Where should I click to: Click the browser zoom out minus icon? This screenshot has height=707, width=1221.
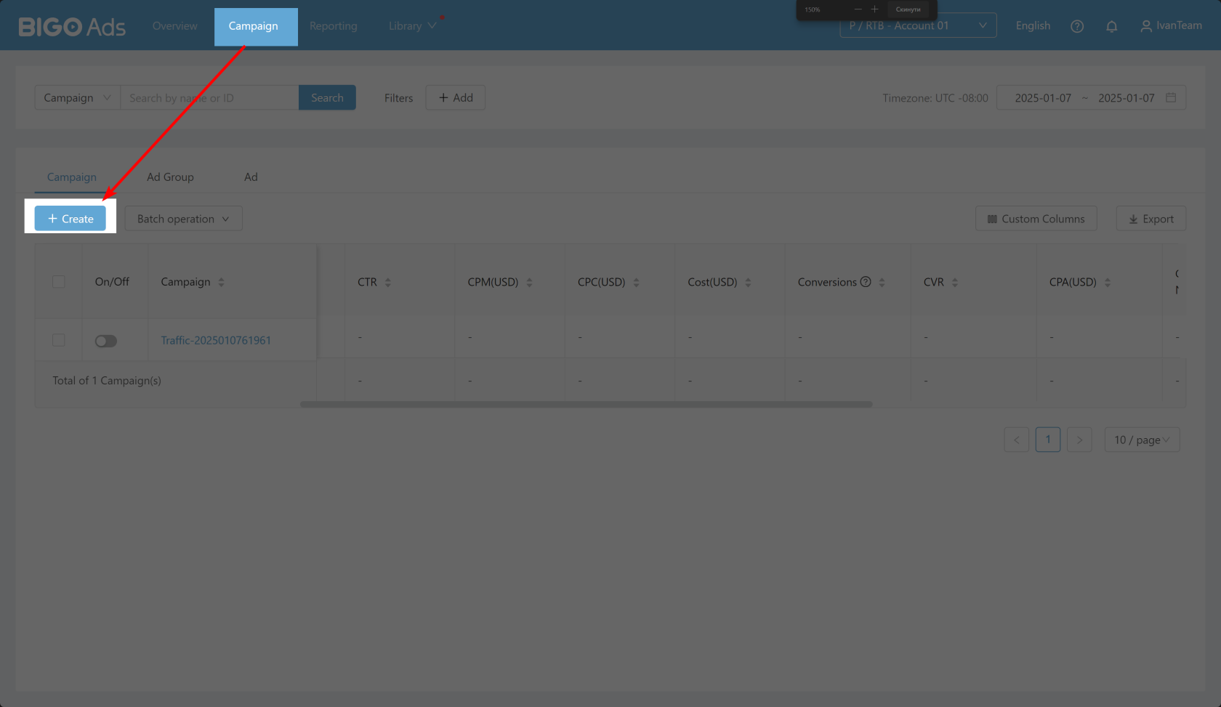pyautogui.click(x=858, y=9)
